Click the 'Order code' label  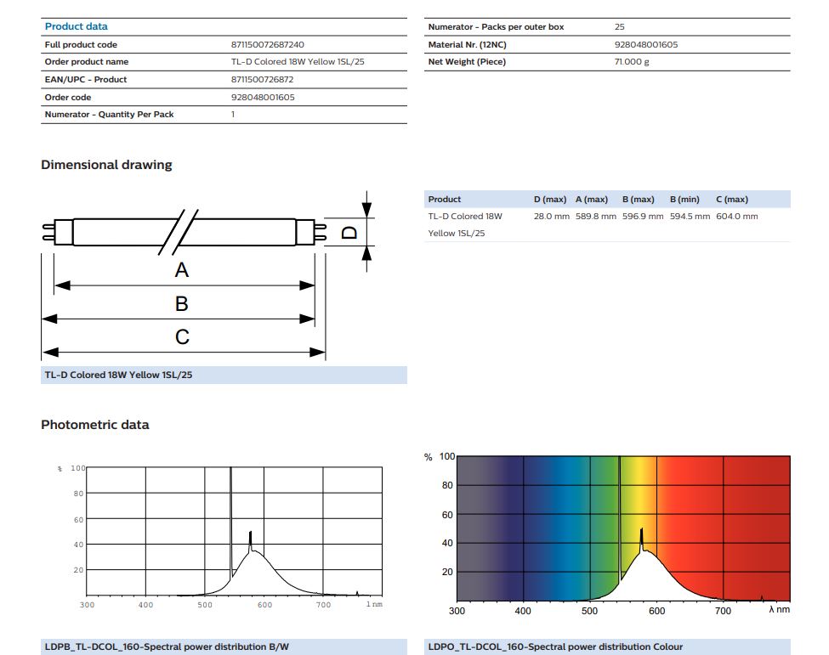[x=68, y=97]
